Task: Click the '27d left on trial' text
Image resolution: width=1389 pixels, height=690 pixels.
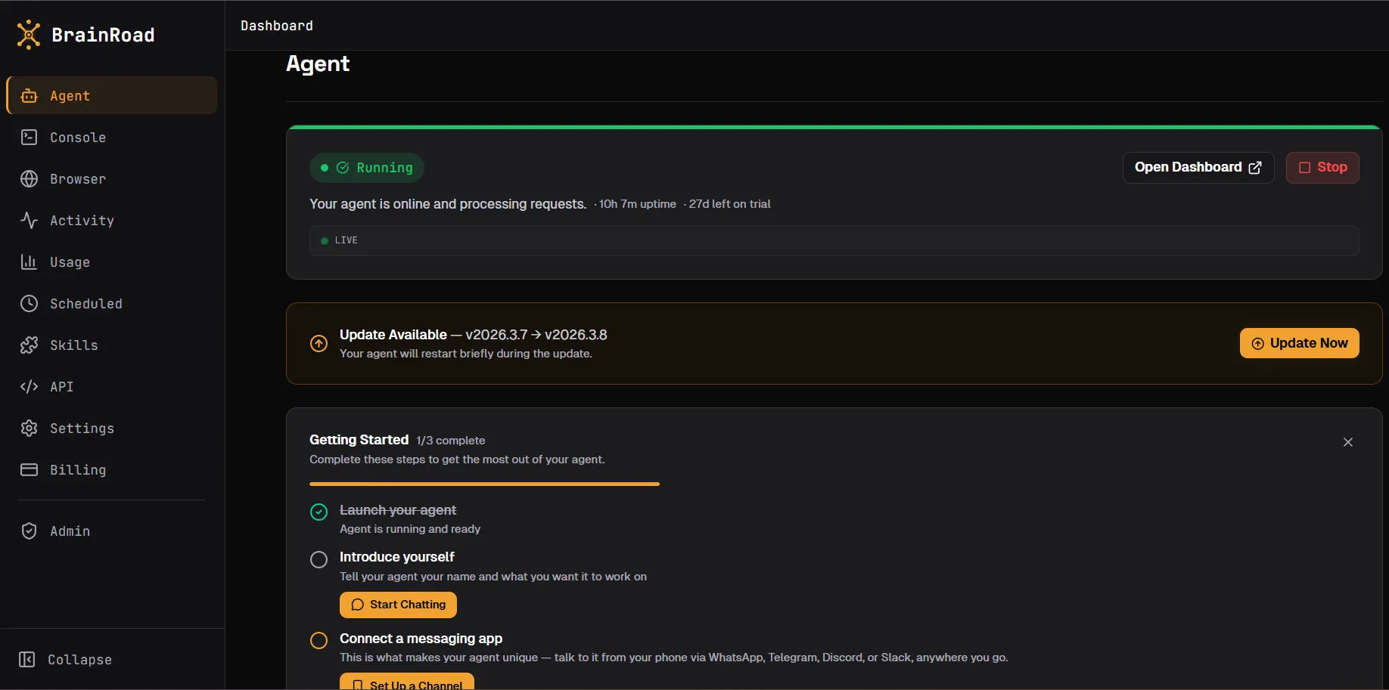Action: pos(729,204)
